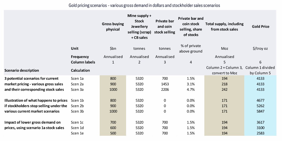
Task: Select the "Column 1 divided by Column 5" text
Action: 260,70
